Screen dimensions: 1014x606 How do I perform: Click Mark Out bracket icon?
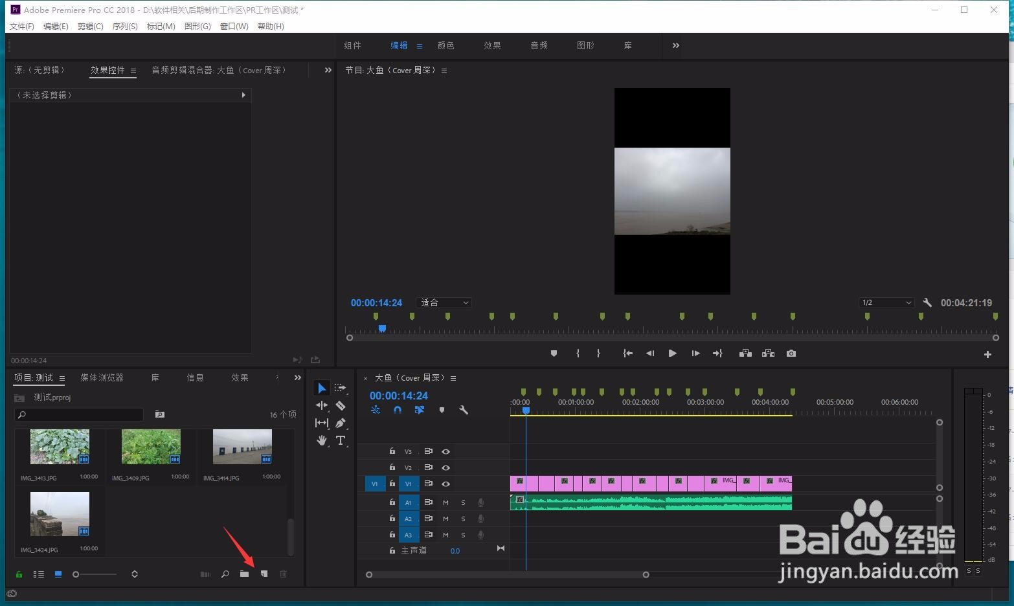tap(598, 353)
